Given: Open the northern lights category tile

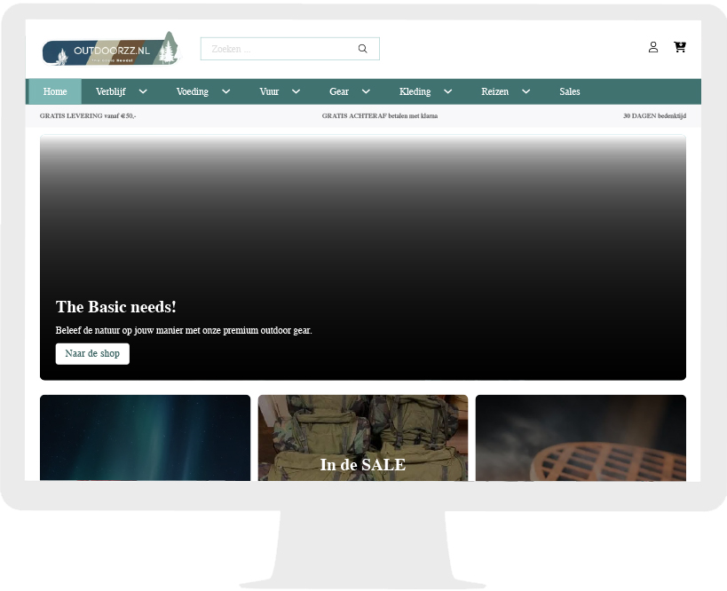Looking at the screenshot, I should tap(145, 437).
